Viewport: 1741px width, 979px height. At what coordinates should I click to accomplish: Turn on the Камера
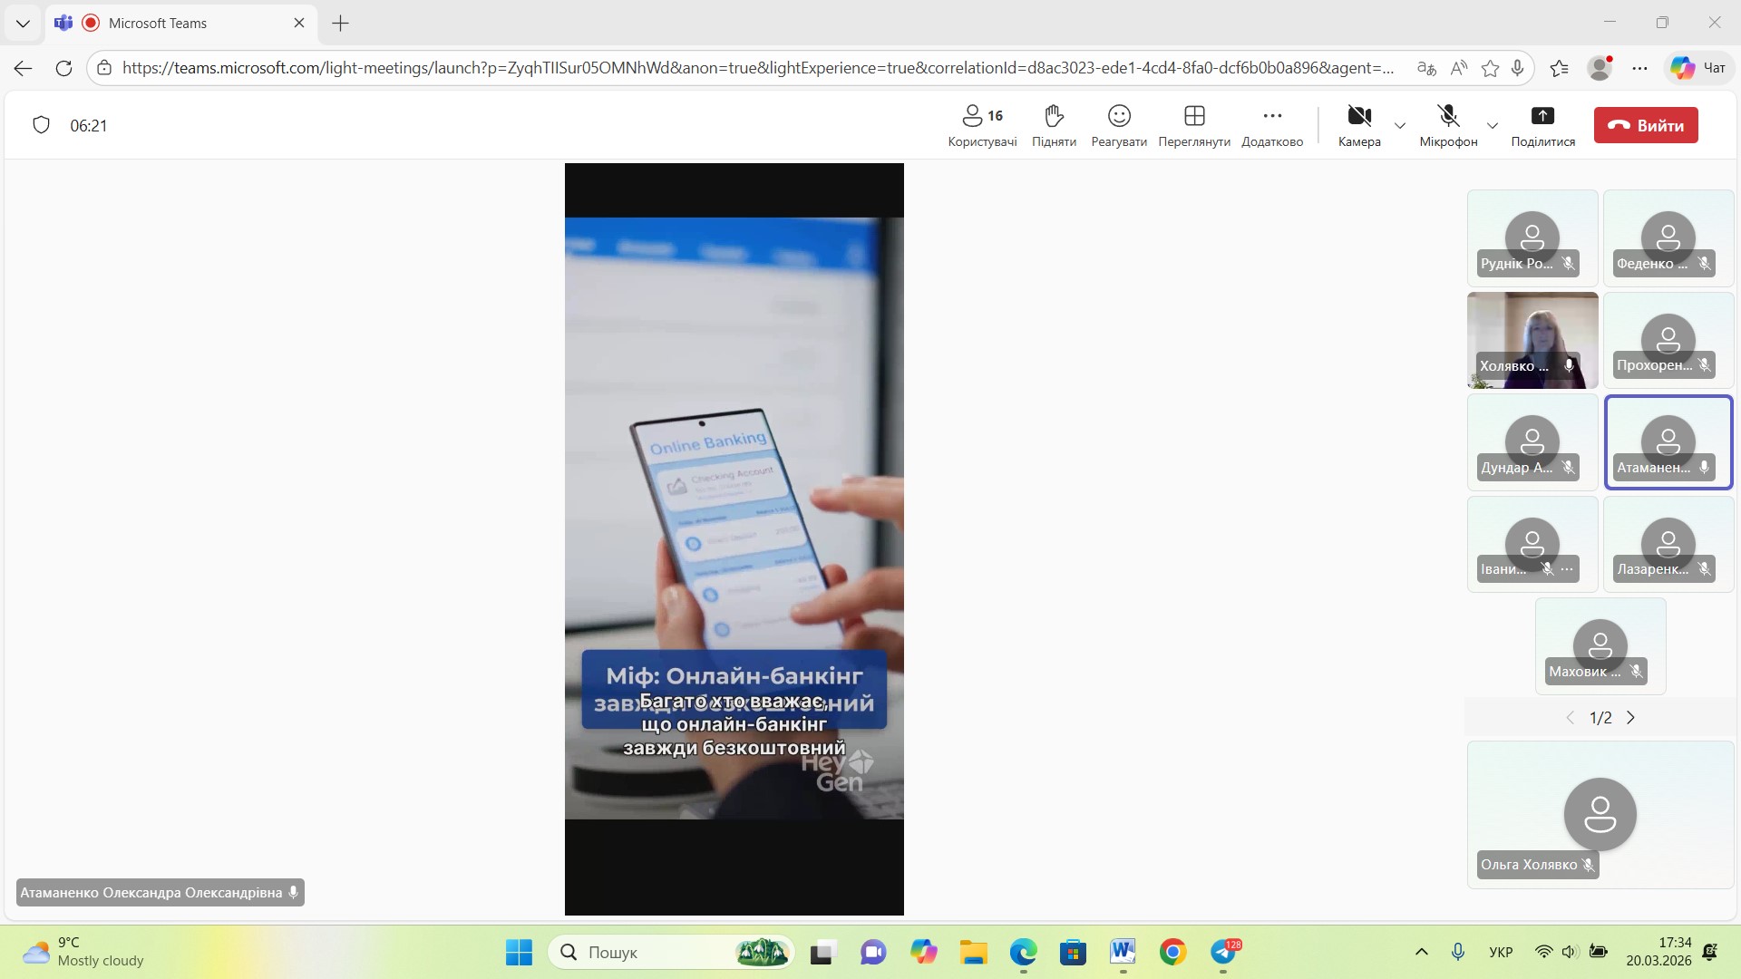(1358, 125)
